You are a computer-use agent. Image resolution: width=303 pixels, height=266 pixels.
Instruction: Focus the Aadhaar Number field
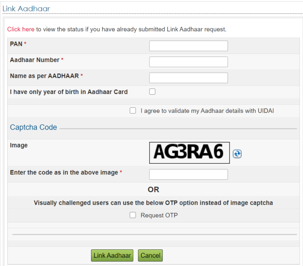(x=188, y=62)
